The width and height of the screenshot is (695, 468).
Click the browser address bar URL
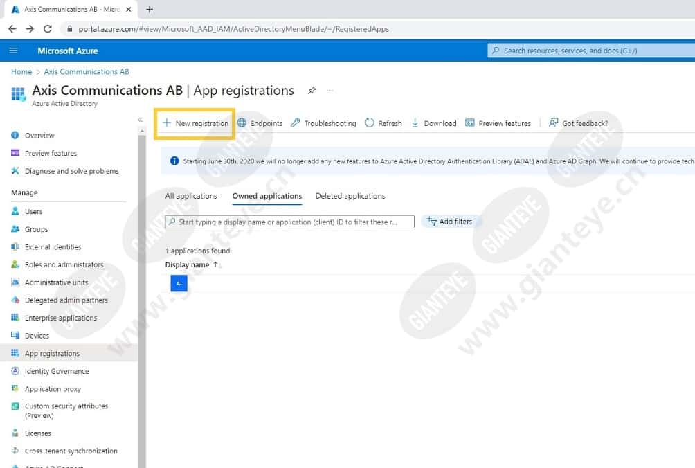(x=233, y=29)
